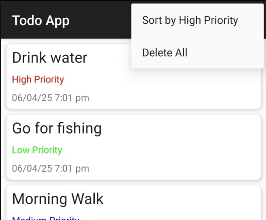Open the Go for fishing task title
The height and width of the screenshot is (220, 266).
tap(57, 129)
